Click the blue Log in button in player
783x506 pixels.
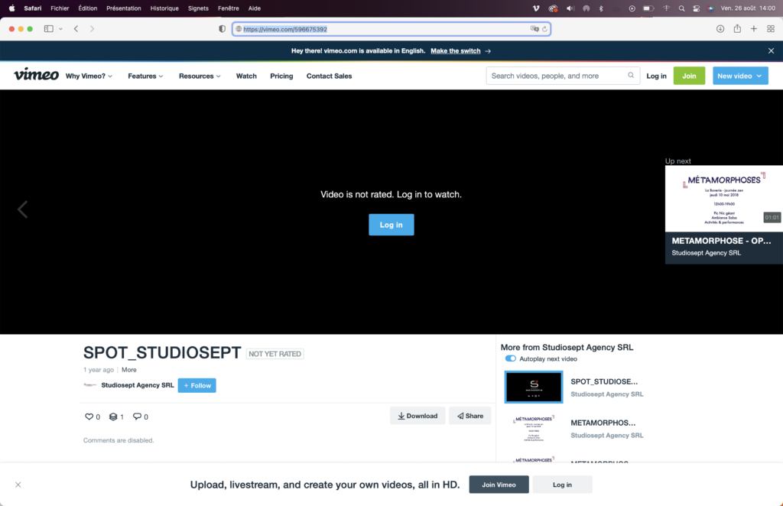391,225
